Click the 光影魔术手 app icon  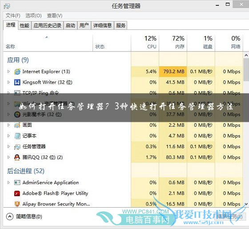coord(17,114)
